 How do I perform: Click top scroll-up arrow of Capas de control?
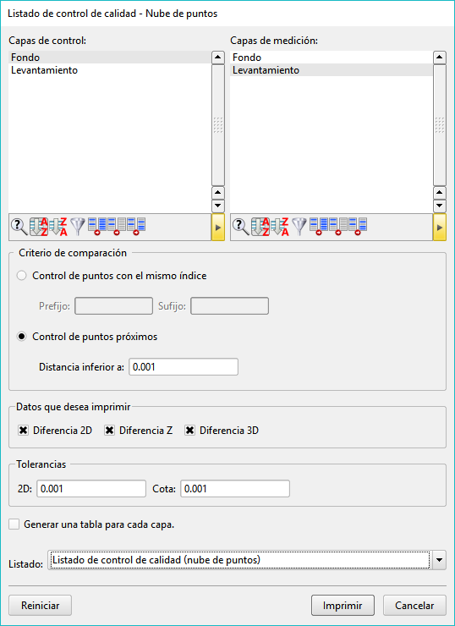[218, 57]
